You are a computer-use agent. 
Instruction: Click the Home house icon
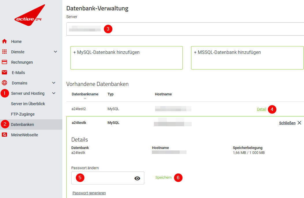coord(4,42)
